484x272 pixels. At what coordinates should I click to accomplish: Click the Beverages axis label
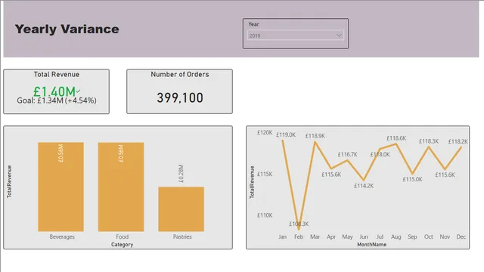coord(62,236)
